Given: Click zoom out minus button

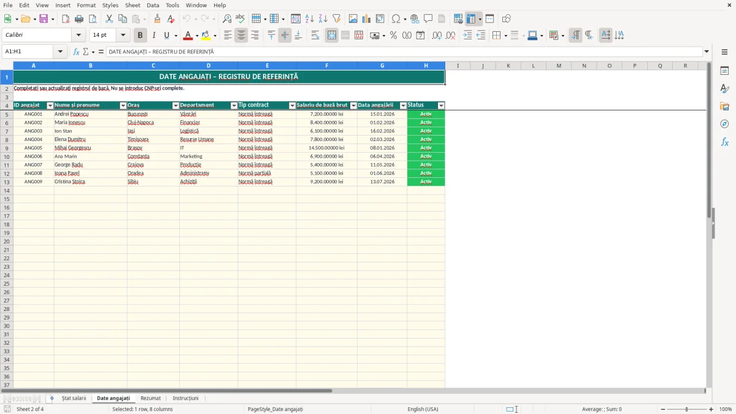Looking at the screenshot, I should pyautogui.click(x=663, y=409).
